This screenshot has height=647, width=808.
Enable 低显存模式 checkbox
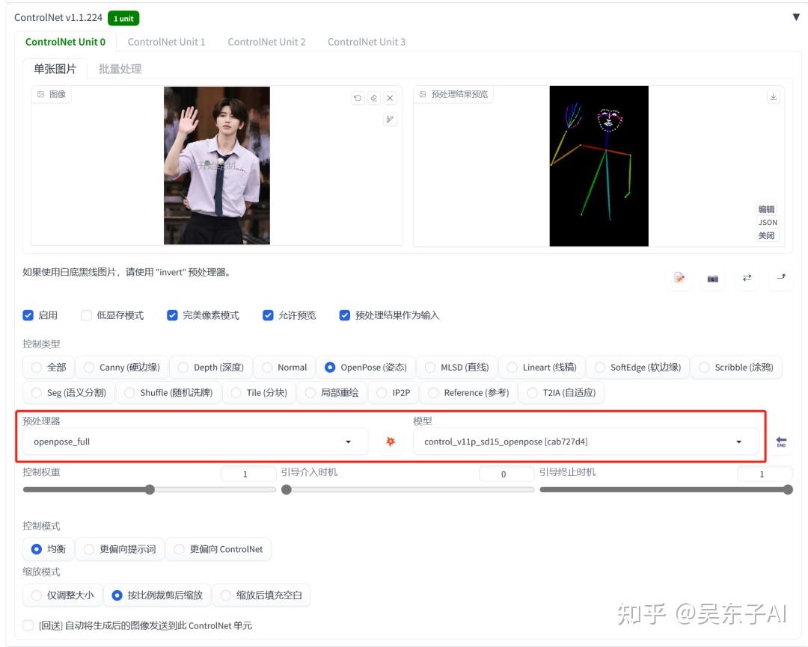click(x=86, y=315)
